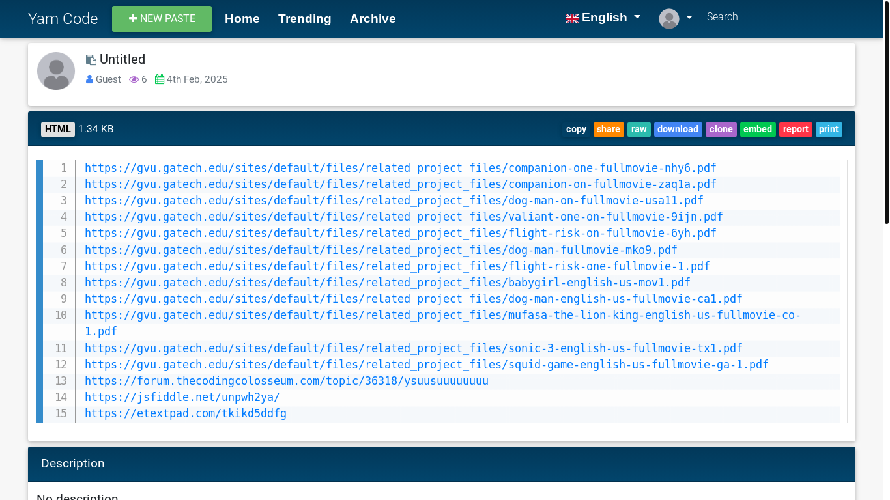Click the paste icon beside Untitled

pyautogui.click(x=91, y=60)
